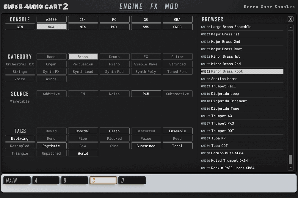The image size is (298, 198).
Task: Load the Trumpet Fall preset
Action: coord(242,86)
